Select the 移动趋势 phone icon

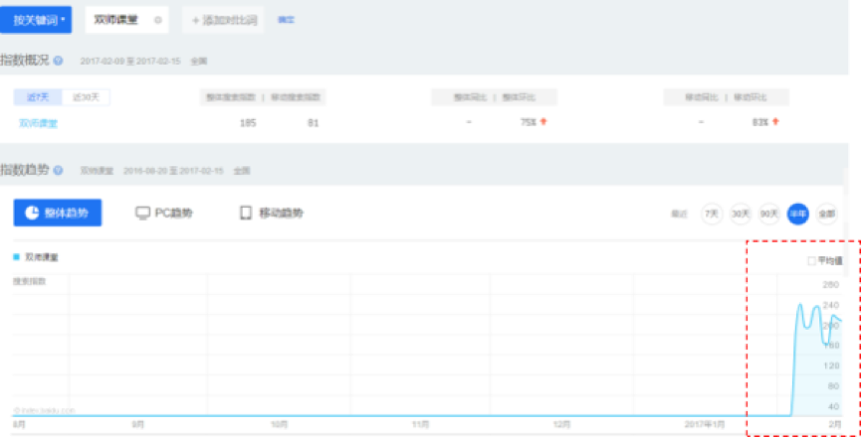click(x=246, y=213)
